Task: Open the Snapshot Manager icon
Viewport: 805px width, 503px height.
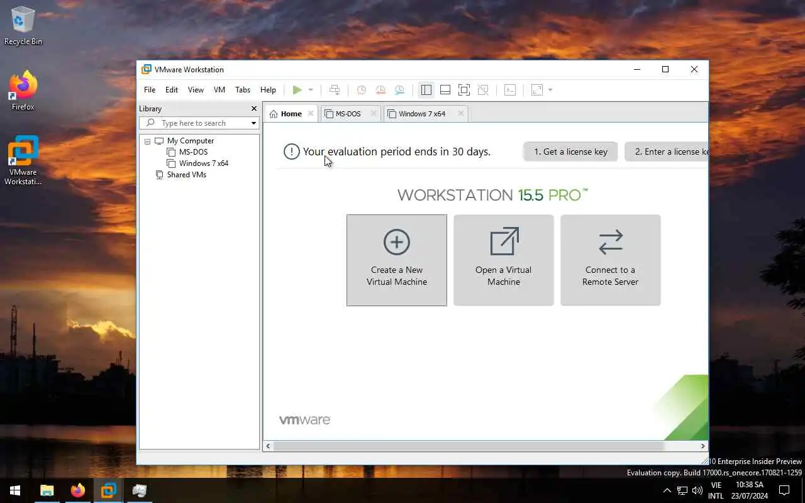Action: point(399,90)
